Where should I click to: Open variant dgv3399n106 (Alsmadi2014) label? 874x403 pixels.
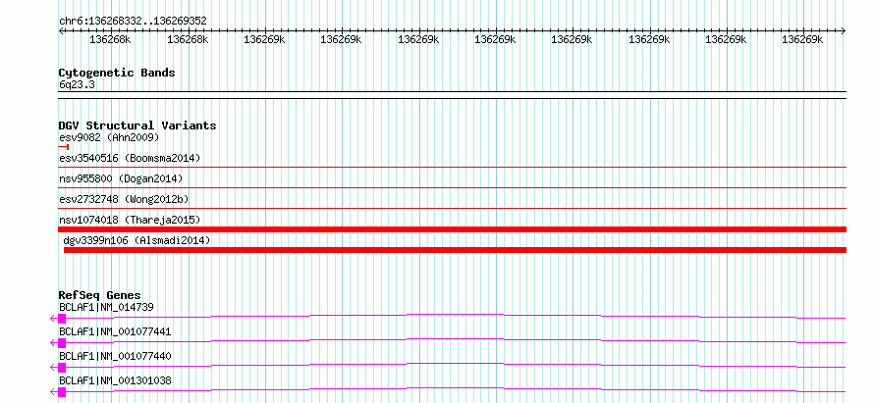(x=137, y=240)
